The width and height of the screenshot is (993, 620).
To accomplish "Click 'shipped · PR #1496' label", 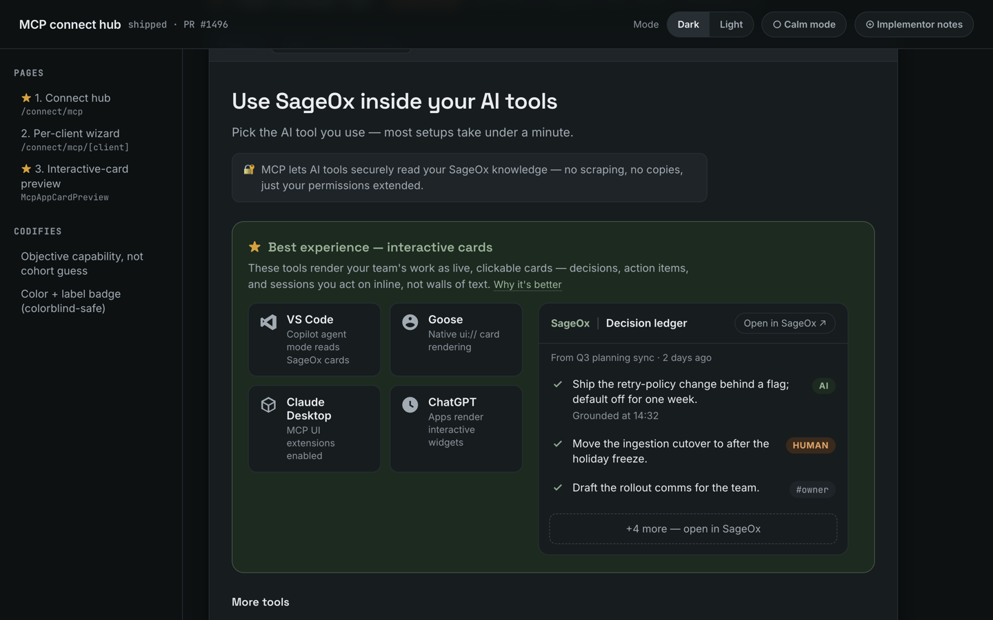I will click(x=178, y=25).
